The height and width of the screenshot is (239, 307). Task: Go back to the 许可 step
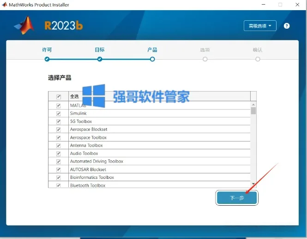point(47,59)
